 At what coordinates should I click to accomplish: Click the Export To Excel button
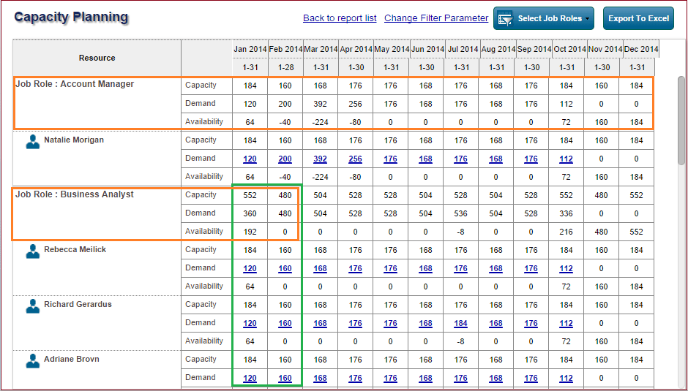(x=638, y=19)
